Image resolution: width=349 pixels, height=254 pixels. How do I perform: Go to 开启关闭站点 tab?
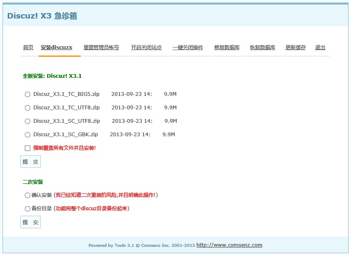pos(146,48)
